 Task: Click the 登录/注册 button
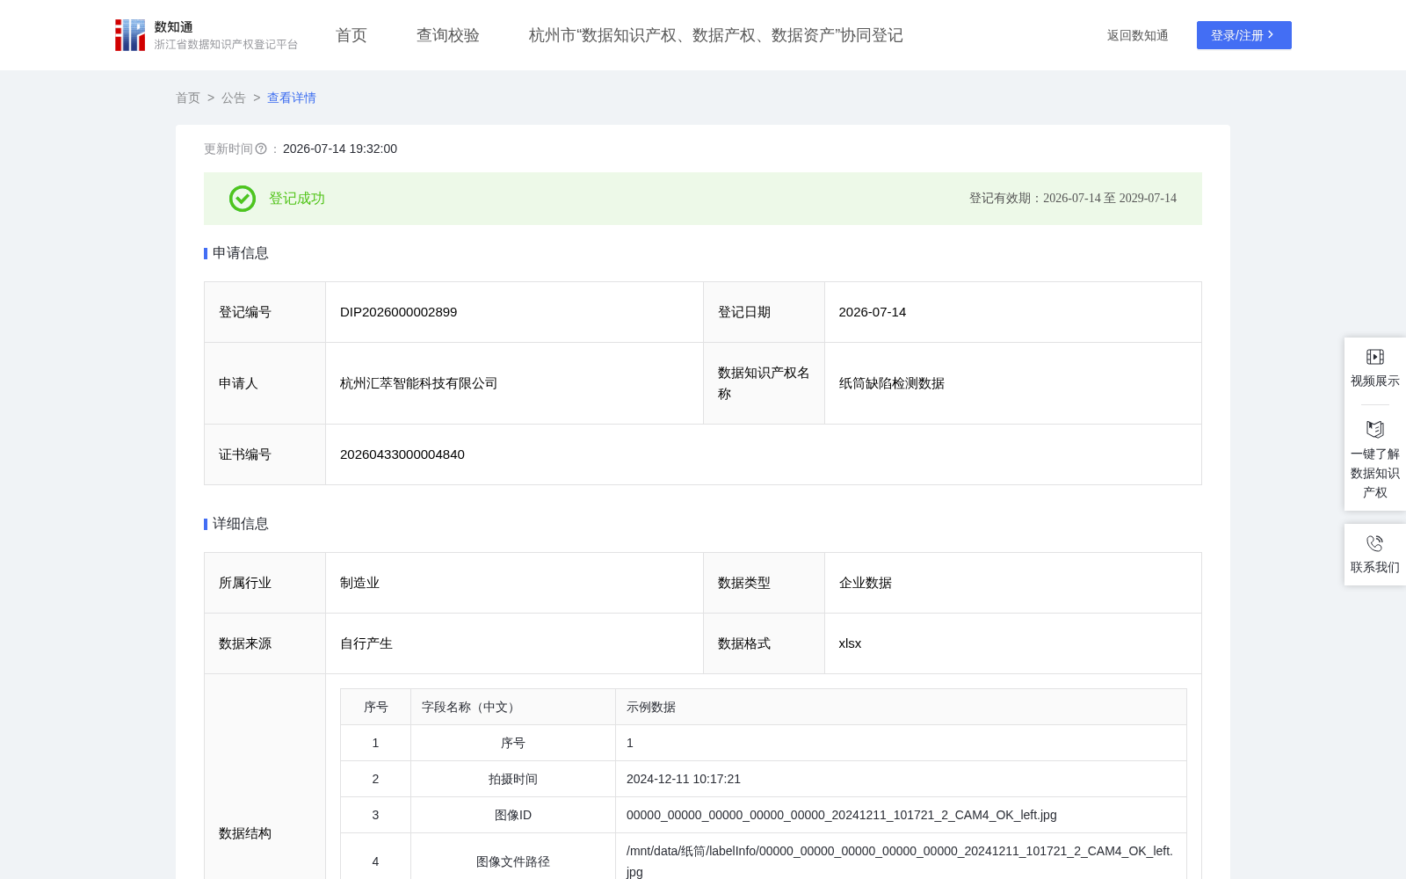coord(1244,35)
